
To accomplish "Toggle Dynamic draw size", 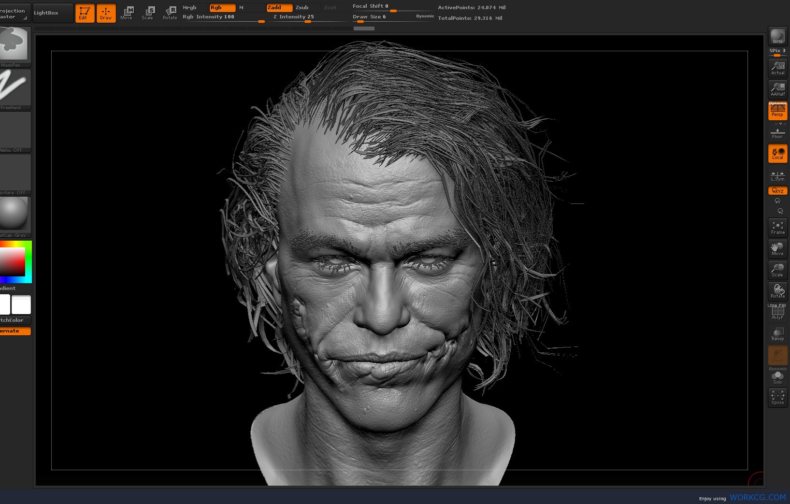I will (425, 16).
